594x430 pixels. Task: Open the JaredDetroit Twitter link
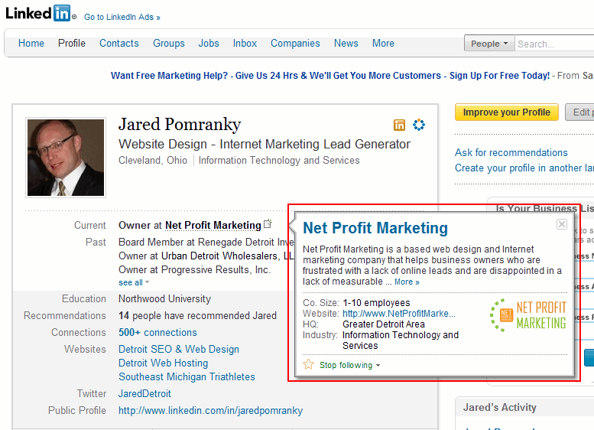point(144,393)
